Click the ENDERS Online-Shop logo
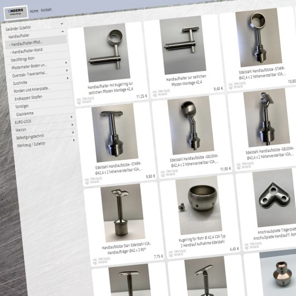Screen dimensions: 296x296 pos(16,12)
